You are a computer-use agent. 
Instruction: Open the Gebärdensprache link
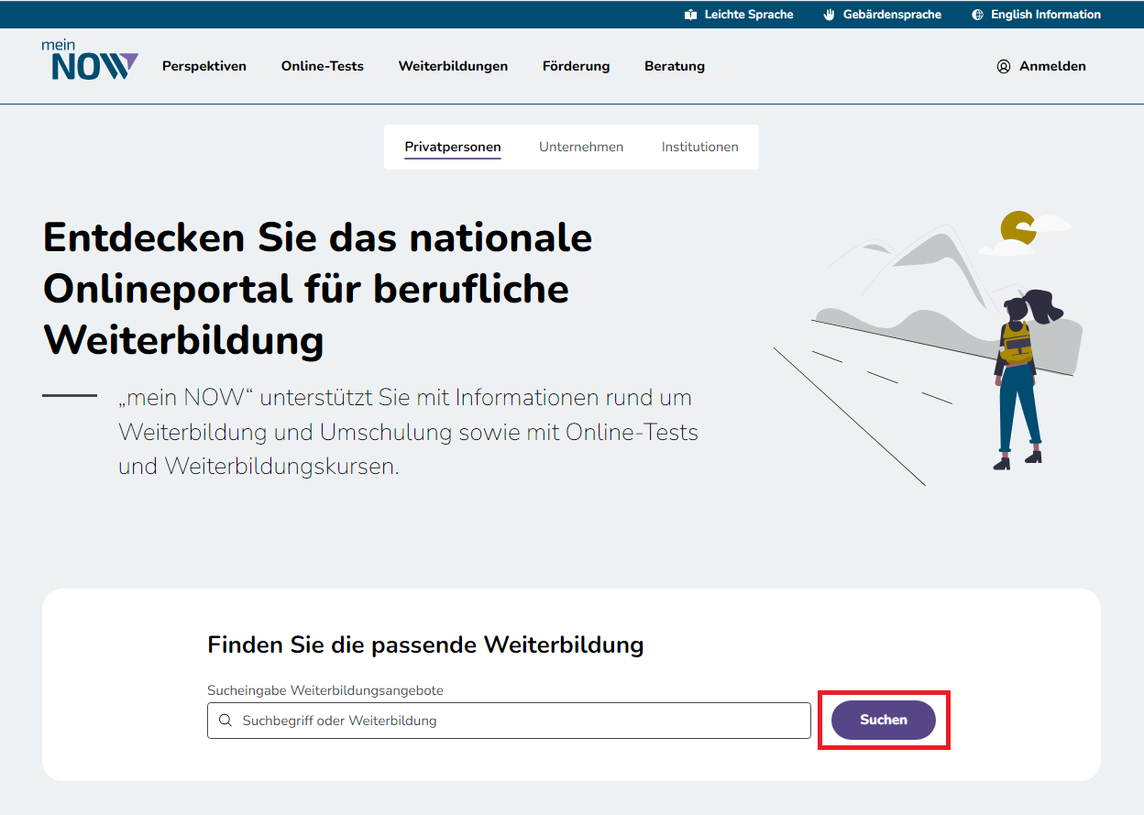point(883,15)
